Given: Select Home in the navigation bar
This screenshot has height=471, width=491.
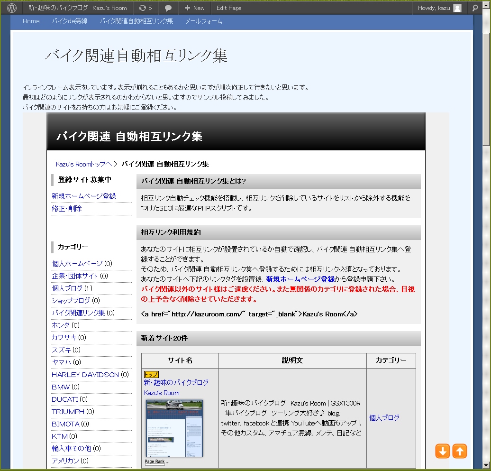Looking at the screenshot, I should pos(31,21).
